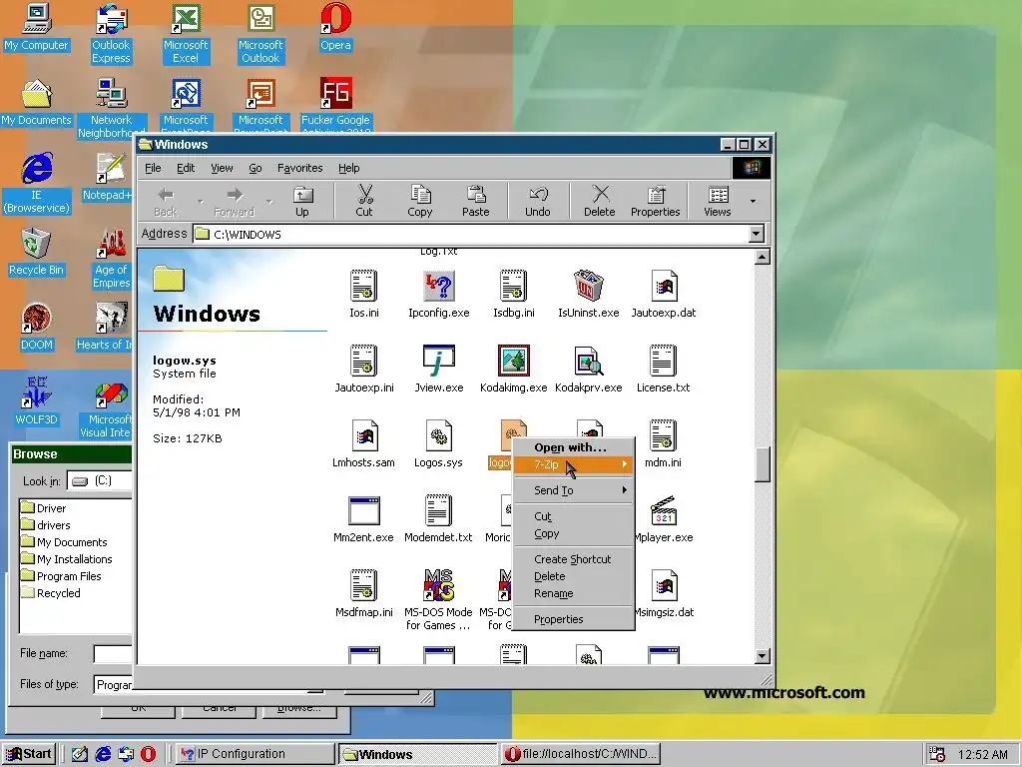This screenshot has width=1022, height=767.
Task: Open the Favorites menu
Action: [x=299, y=168]
